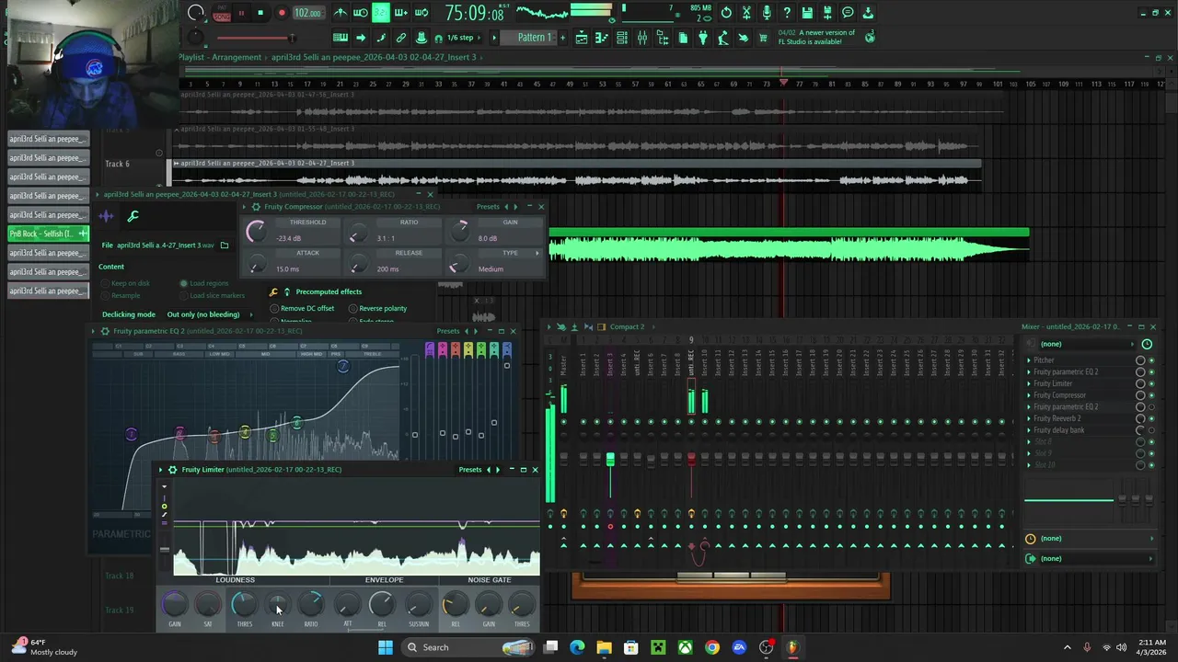Image resolution: width=1178 pixels, height=662 pixels.
Task: Select the Track 6 label
Action: [x=117, y=164]
